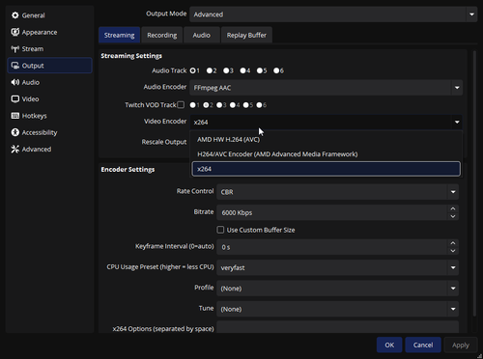
Task: Select Twitch VOD Track 4 radio button
Action: [x=233, y=105]
